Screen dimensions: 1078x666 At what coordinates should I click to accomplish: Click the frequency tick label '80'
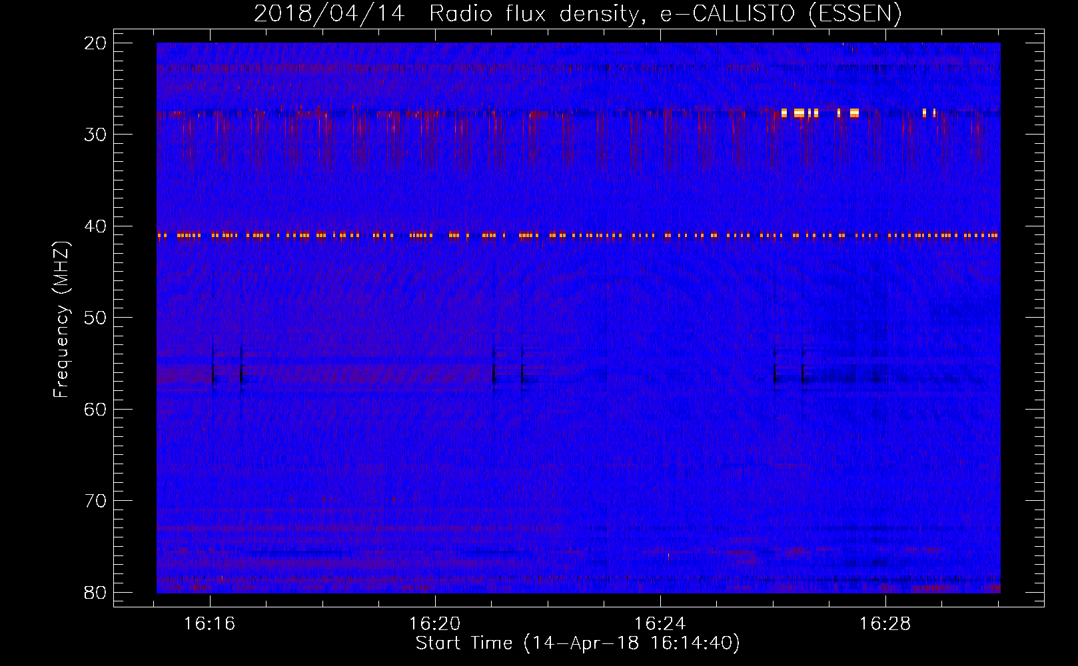95,592
